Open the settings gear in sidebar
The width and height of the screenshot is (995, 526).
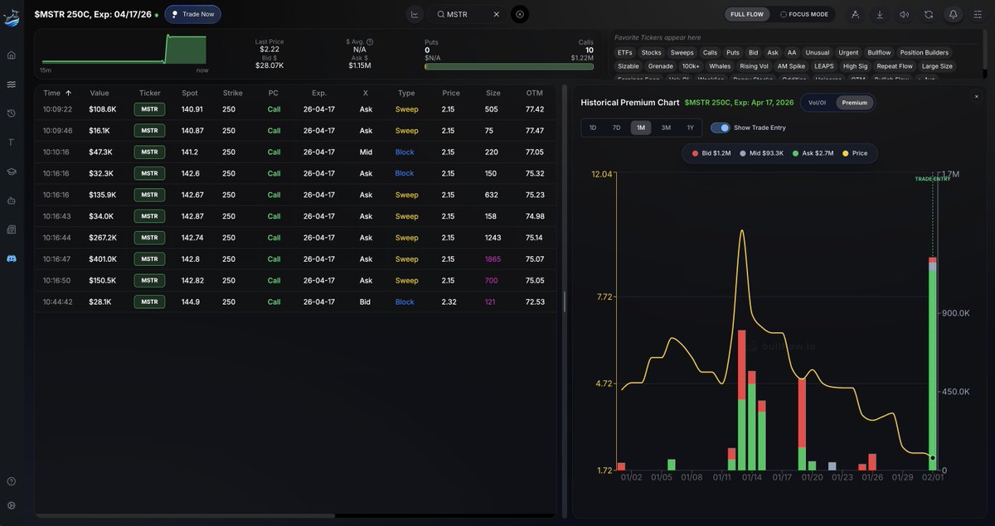(x=12, y=505)
